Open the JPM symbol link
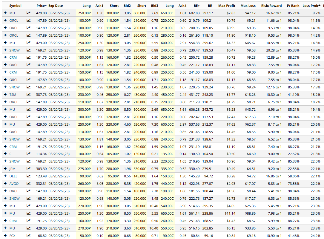This screenshot has width=324, height=239. tap(13, 169)
